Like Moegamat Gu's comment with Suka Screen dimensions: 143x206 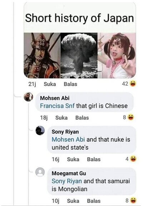tap(73, 201)
